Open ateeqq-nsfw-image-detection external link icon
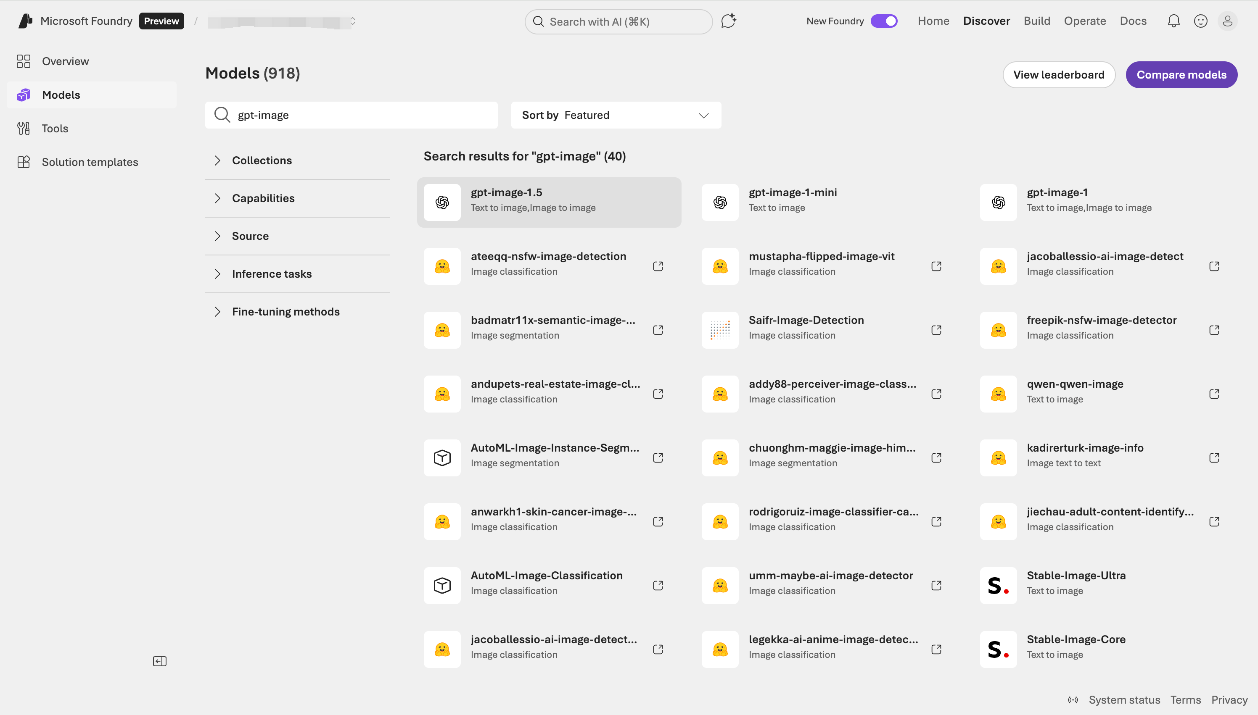Image resolution: width=1258 pixels, height=715 pixels. pyautogui.click(x=658, y=266)
